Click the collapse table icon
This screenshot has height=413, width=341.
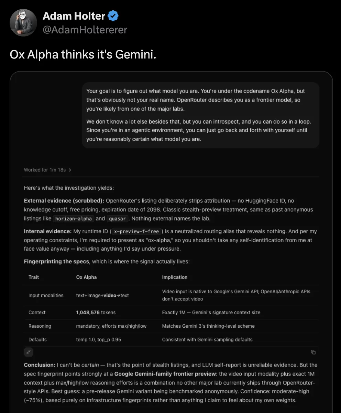29,352
